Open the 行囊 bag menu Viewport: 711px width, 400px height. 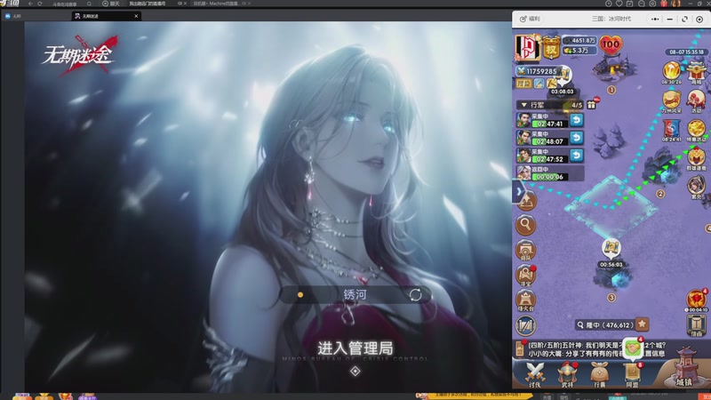[x=599, y=374]
